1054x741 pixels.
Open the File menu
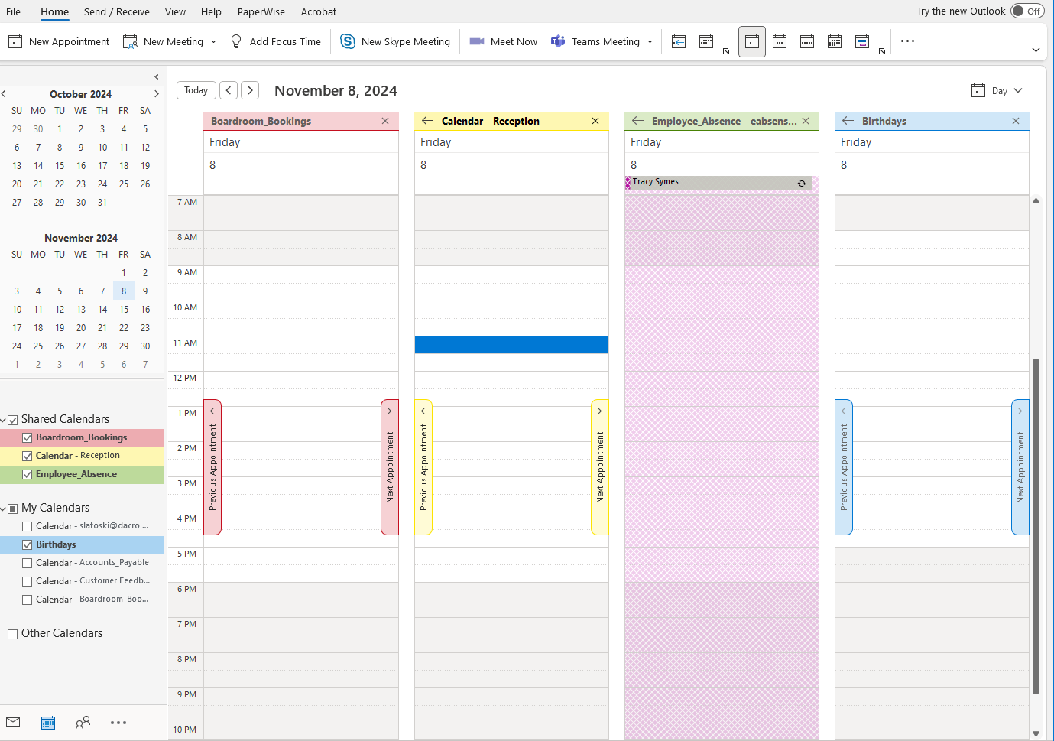pos(14,11)
